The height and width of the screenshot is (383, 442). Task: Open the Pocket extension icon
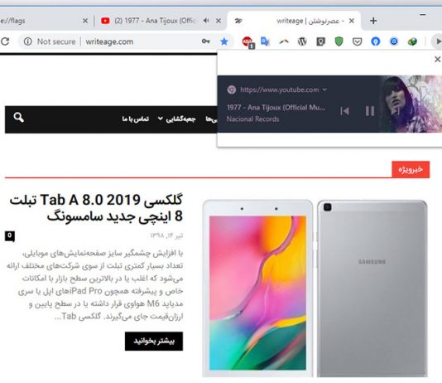357,41
